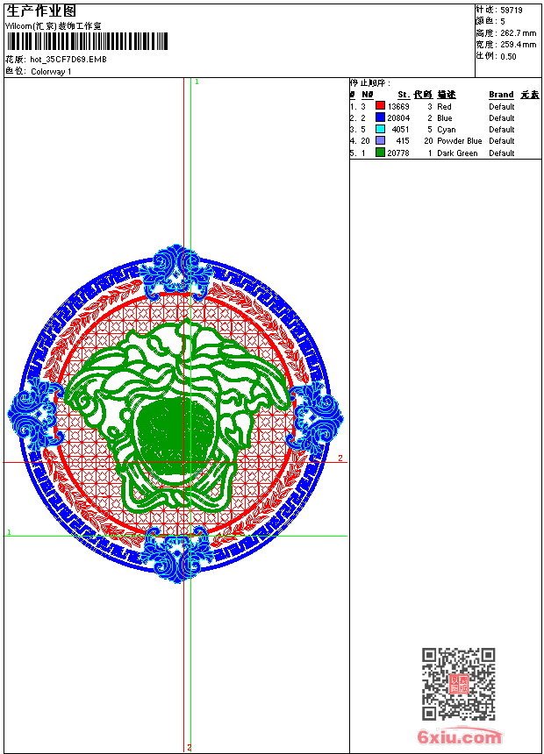The height and width of the screenshot is (754, 544).
Task: Click the Default brand for Dark Green row
Action: (x=502, y=153)
